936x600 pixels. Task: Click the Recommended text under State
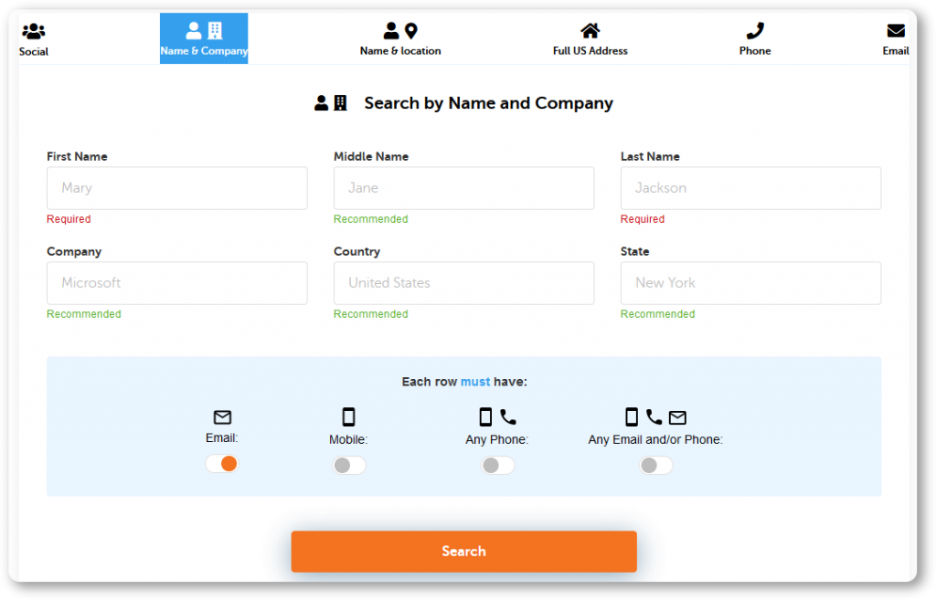657,314
